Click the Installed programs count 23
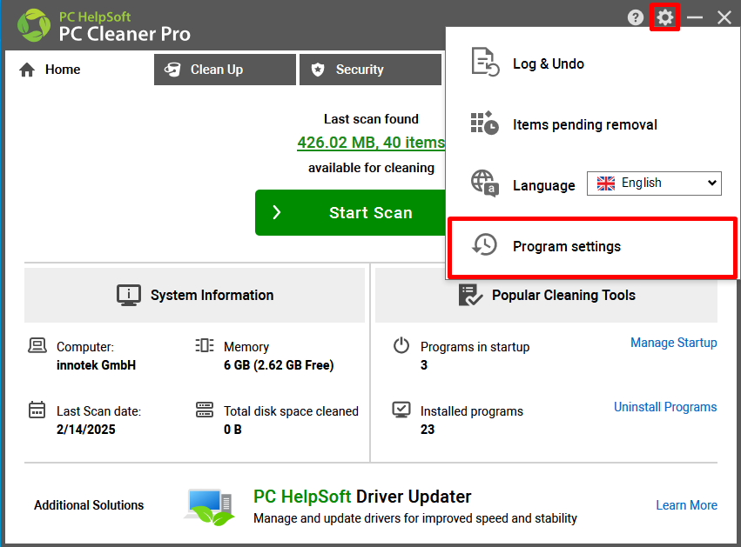Image resolution: width=741 pixels, height=547 pixels. [x=428, y=430]
